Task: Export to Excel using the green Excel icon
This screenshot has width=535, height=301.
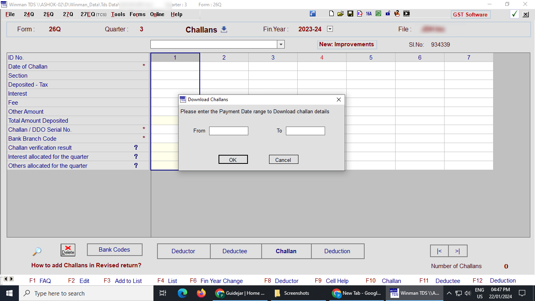Action: (x=378, y=13)
